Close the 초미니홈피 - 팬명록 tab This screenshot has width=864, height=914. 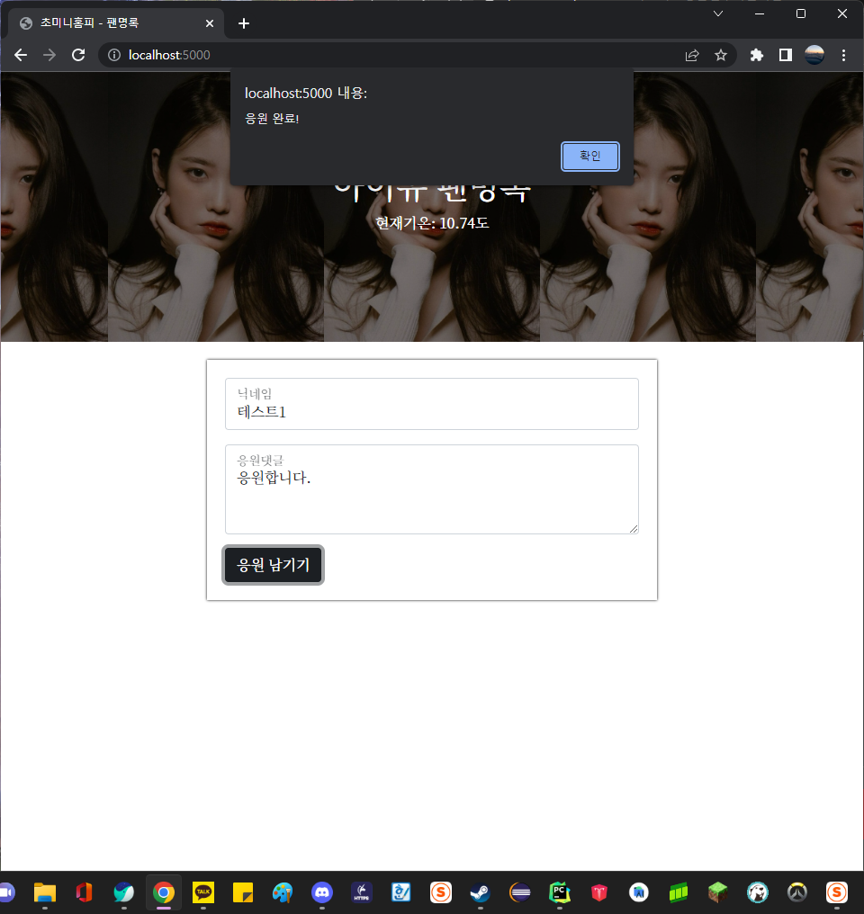tap(210, 23)
